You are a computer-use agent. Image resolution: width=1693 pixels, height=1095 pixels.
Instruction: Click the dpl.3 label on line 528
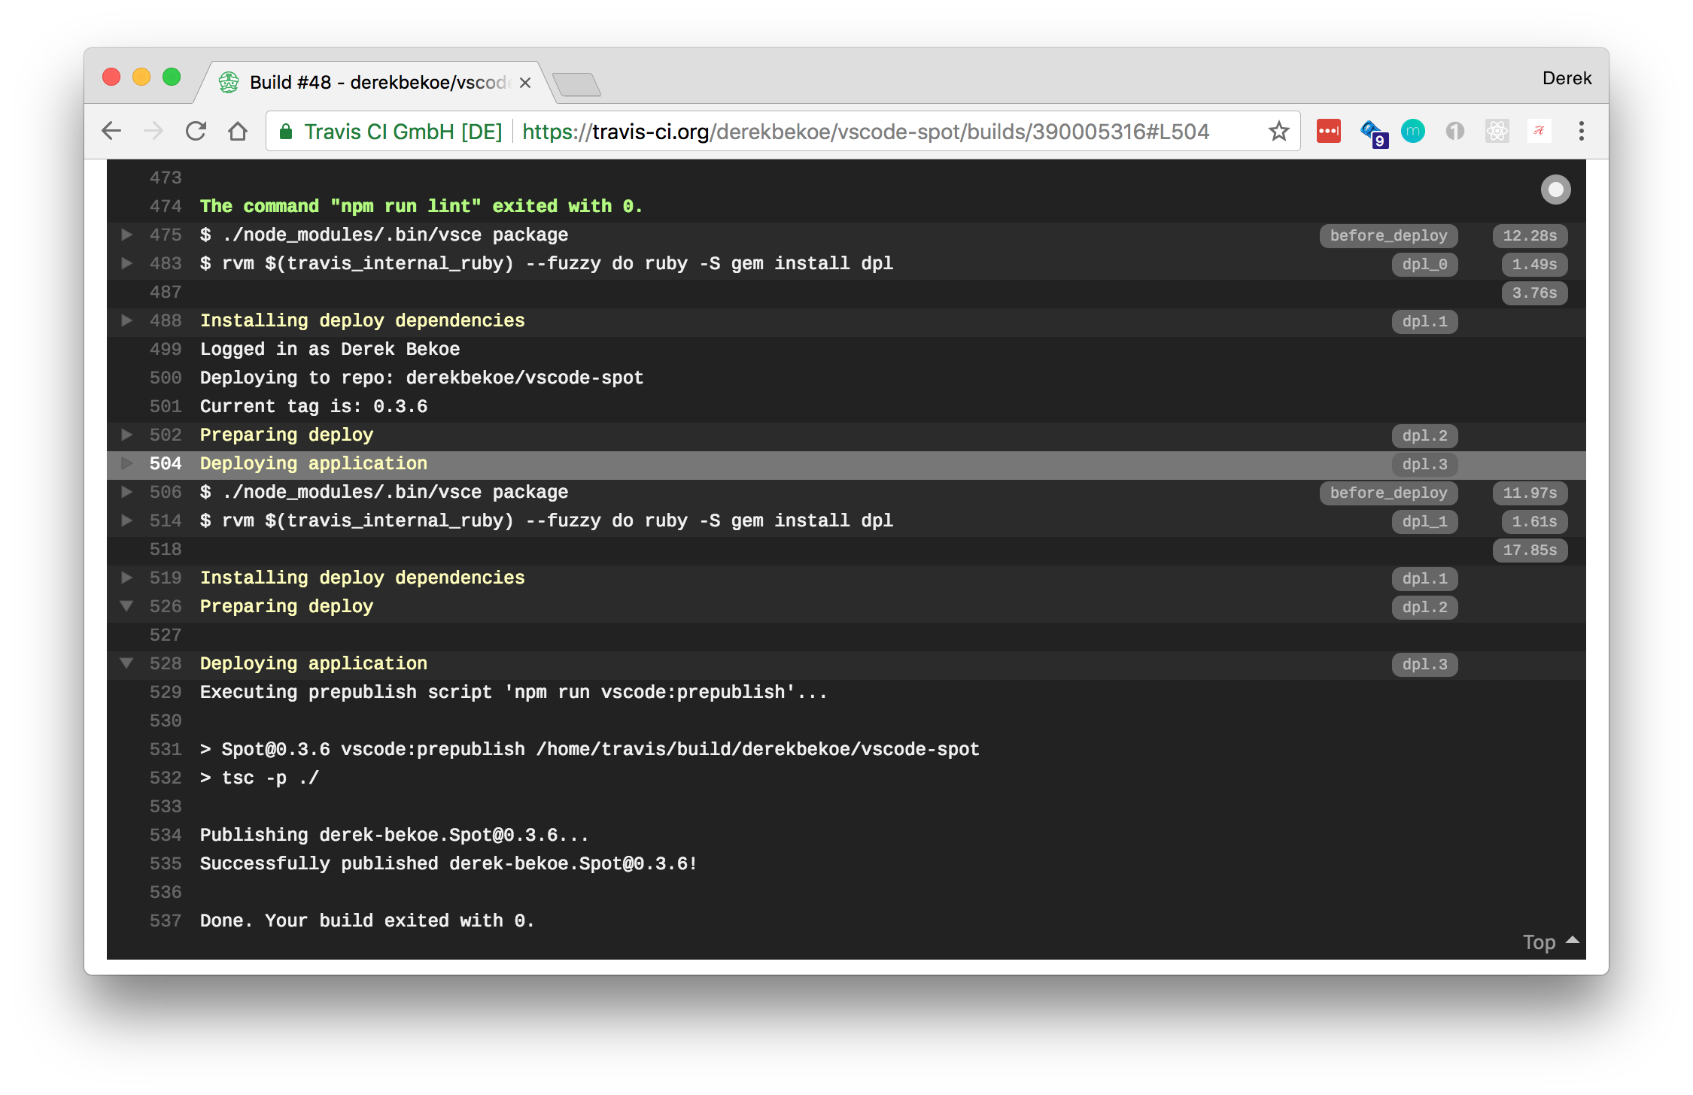click(1424, 664)
